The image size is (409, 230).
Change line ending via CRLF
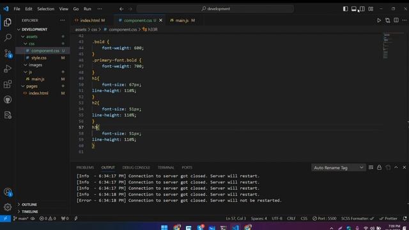(291, 218)
